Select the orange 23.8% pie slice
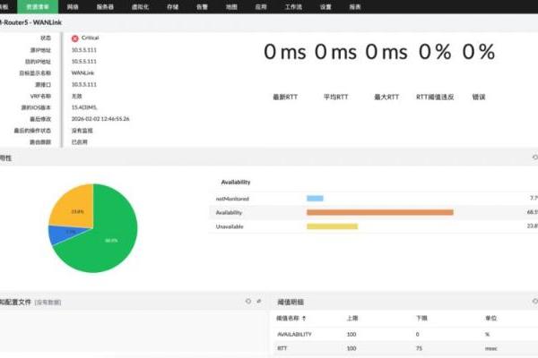538x358 pixels. click(75, 209)
